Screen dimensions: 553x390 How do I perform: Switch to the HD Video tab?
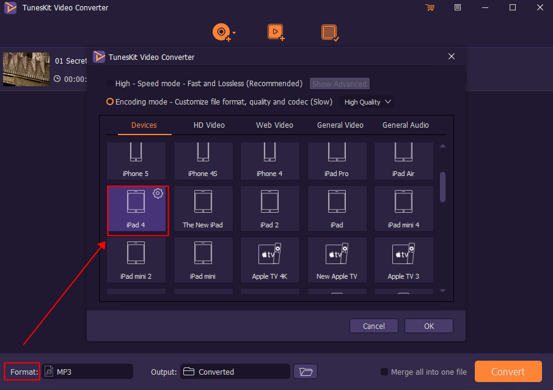[x=209, y=125]
